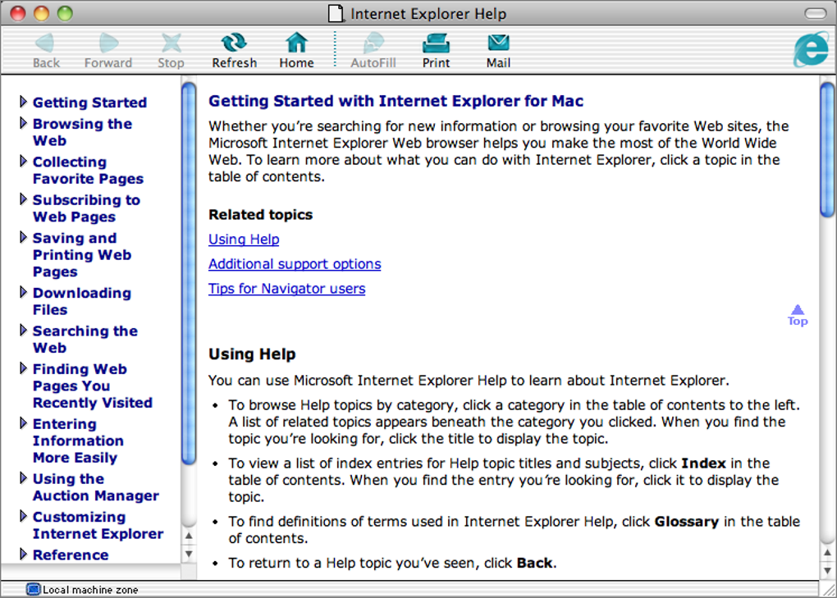This screenshot has height=598, width=837.
Task: Follow the Tips for Navigator users link
Action: point(286,289)
